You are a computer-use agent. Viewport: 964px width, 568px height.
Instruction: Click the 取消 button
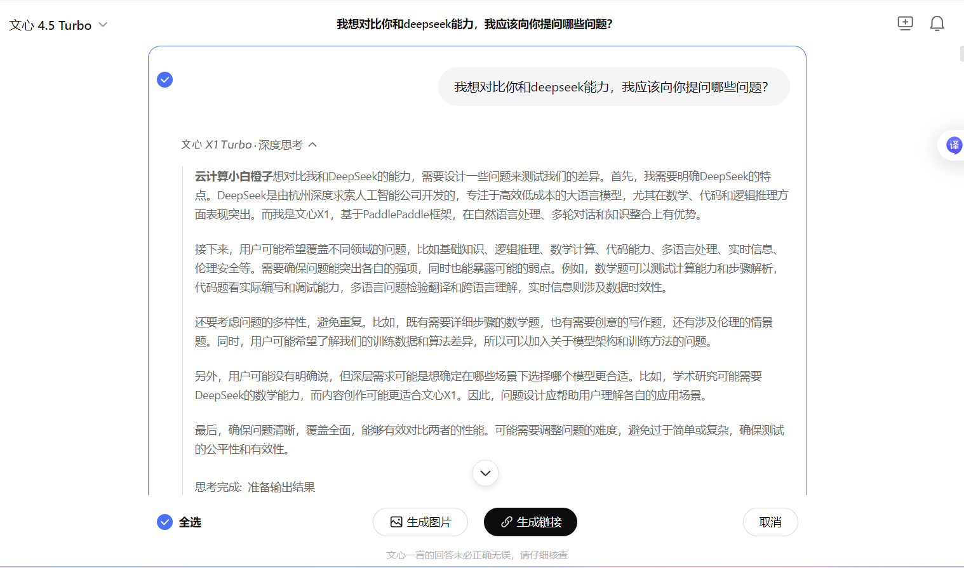(770, 522)
